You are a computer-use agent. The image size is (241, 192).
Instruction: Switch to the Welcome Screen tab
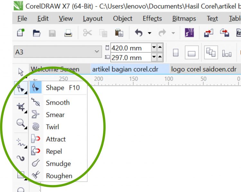[x=60, y=69]
